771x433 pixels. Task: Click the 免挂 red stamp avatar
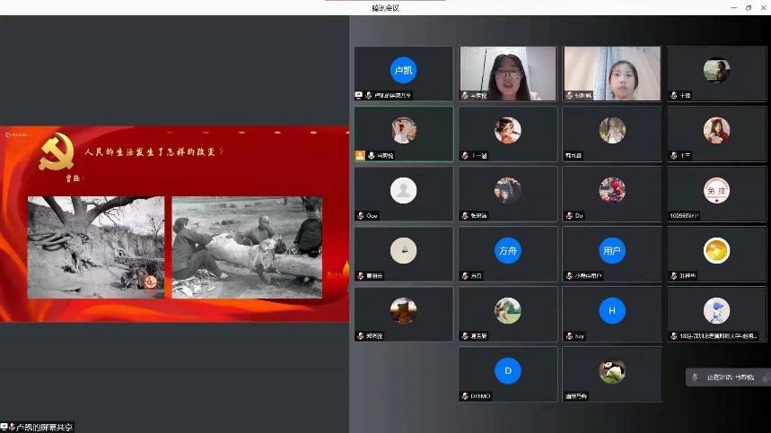715,190
